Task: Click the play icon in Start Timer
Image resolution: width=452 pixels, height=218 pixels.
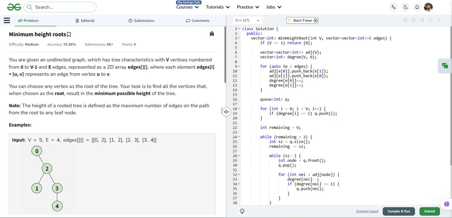Action: (316, 20)
